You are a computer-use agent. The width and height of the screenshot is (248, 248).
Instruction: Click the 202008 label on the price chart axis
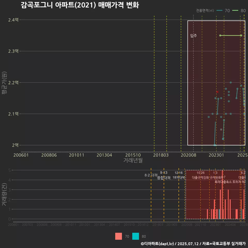pyautogui.click(x=189, y=155)
